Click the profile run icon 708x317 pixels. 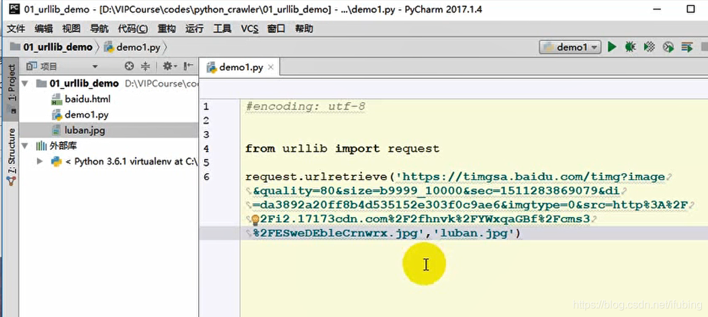point(668,46)
